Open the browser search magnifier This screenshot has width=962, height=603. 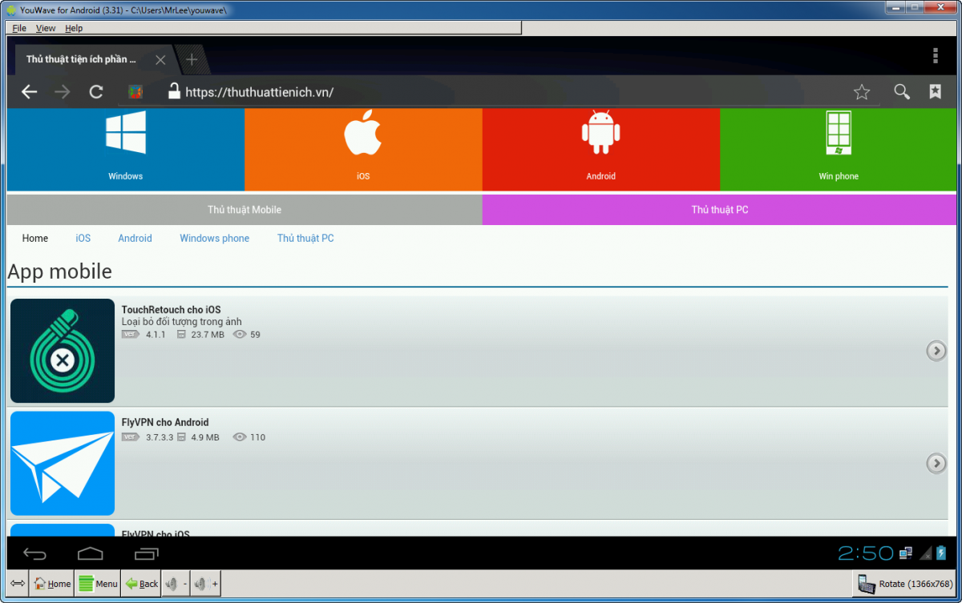click(x=902, y=92)
